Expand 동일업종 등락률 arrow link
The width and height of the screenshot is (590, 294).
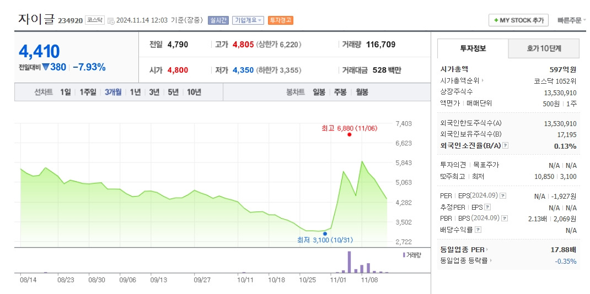[x=491, y=260]
